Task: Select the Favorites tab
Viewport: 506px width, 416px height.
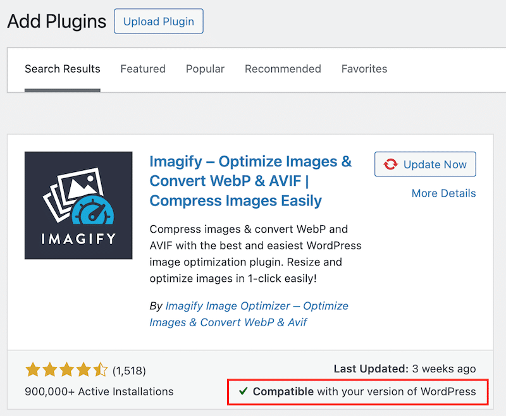Action: coord(364,69)
